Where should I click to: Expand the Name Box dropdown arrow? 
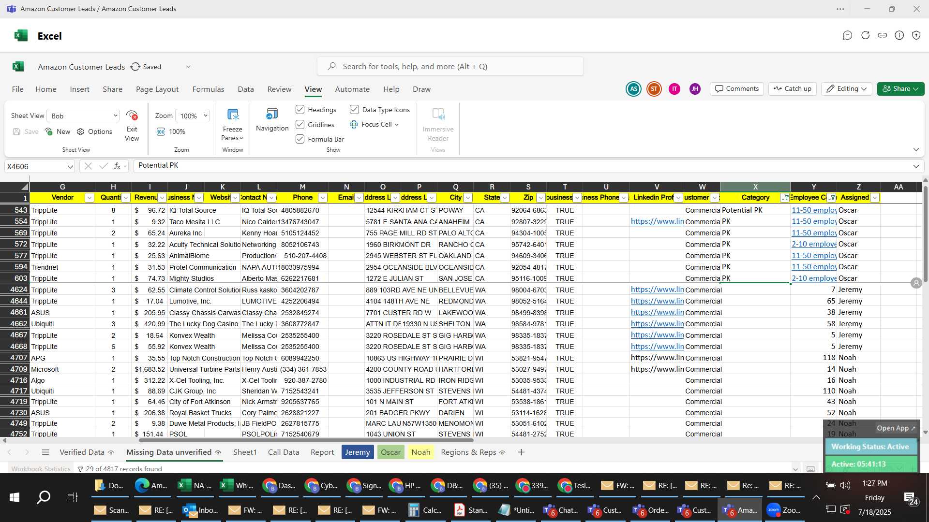70,167
